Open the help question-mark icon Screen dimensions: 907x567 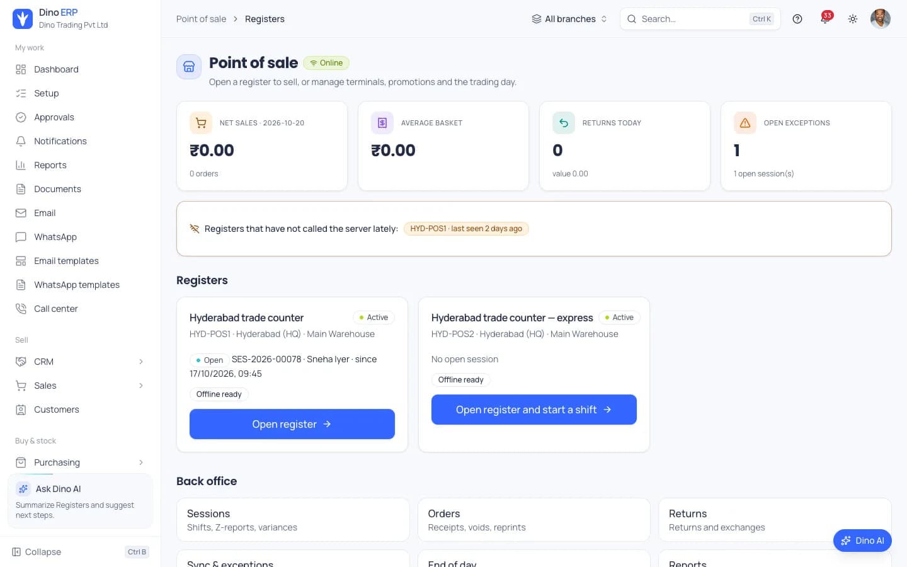797,19
